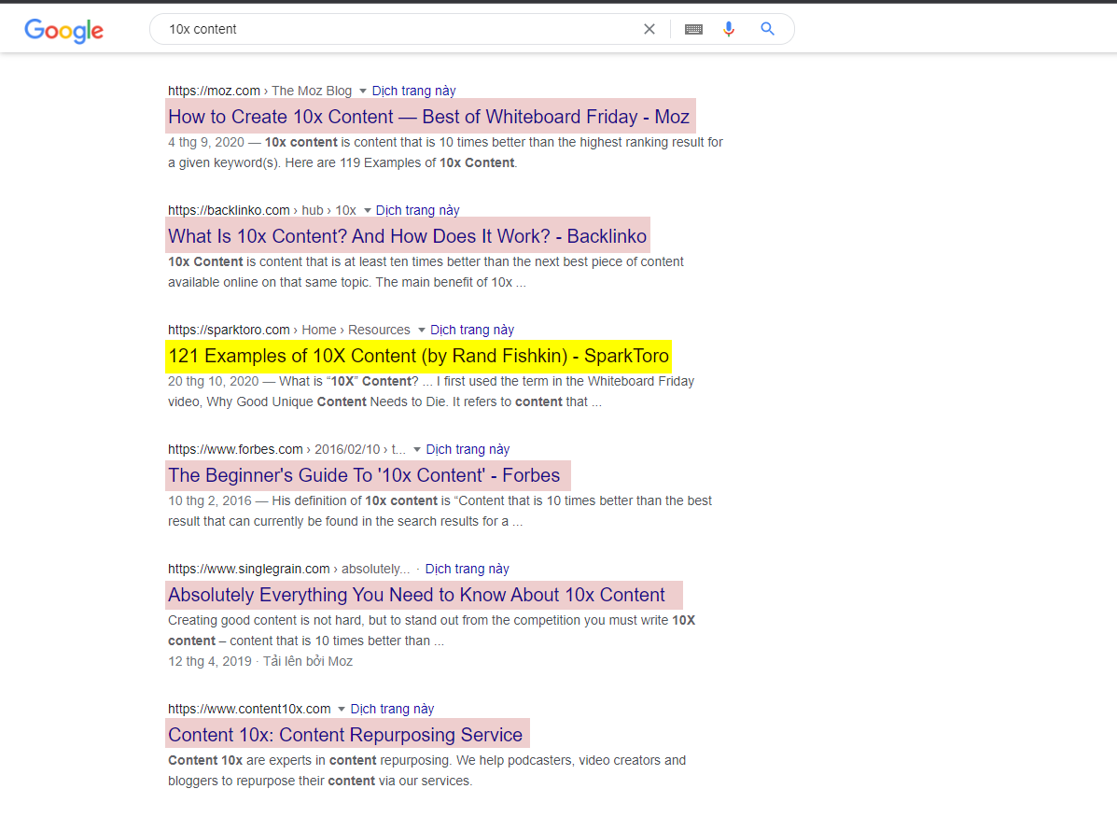Click '12 thg 4, 2019 · Tải lên bởi Moz' text

click(260, 661)
